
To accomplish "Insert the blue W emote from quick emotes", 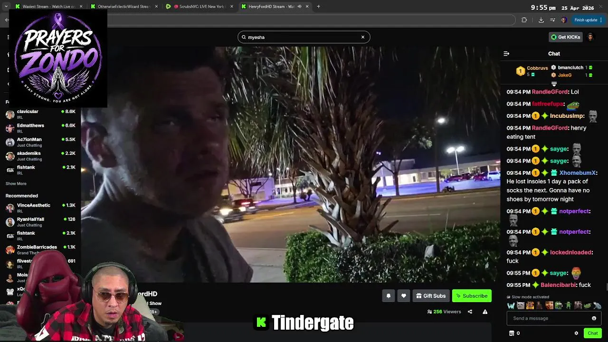I will click(511, 305).
